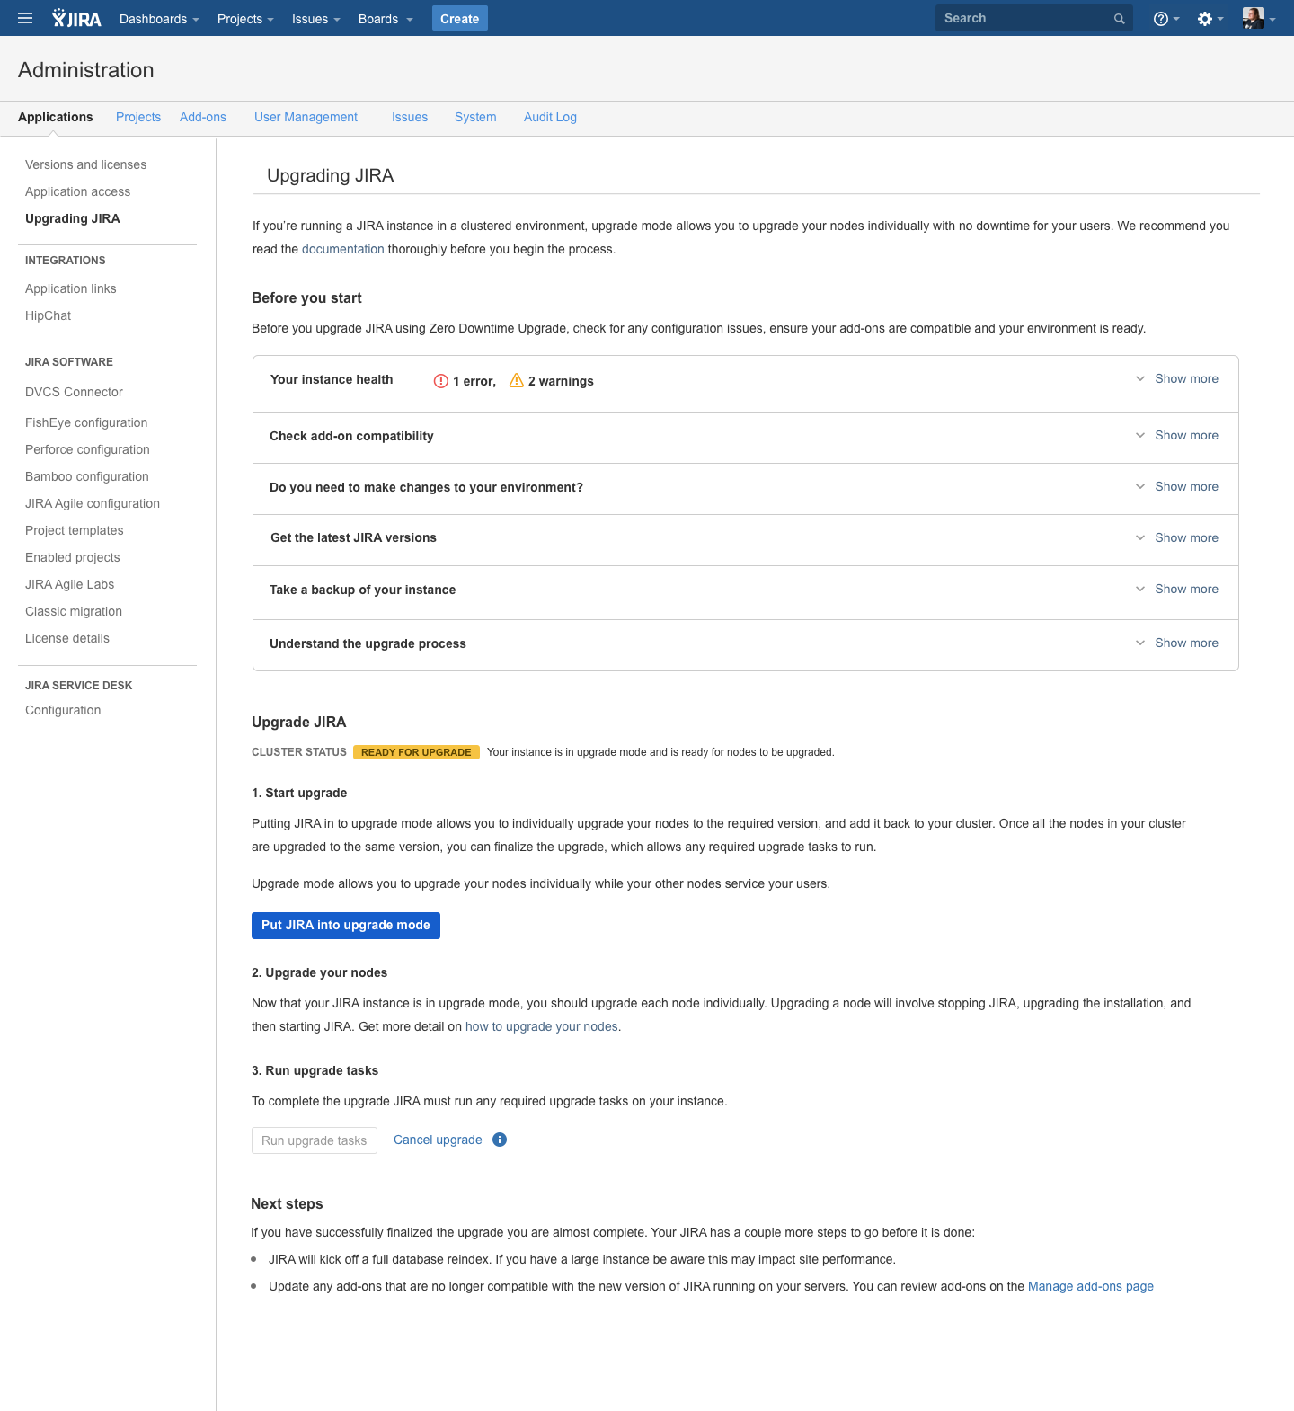Click the Create button
Viewport: 1294px width, 1411px height.
pos(460,19)
